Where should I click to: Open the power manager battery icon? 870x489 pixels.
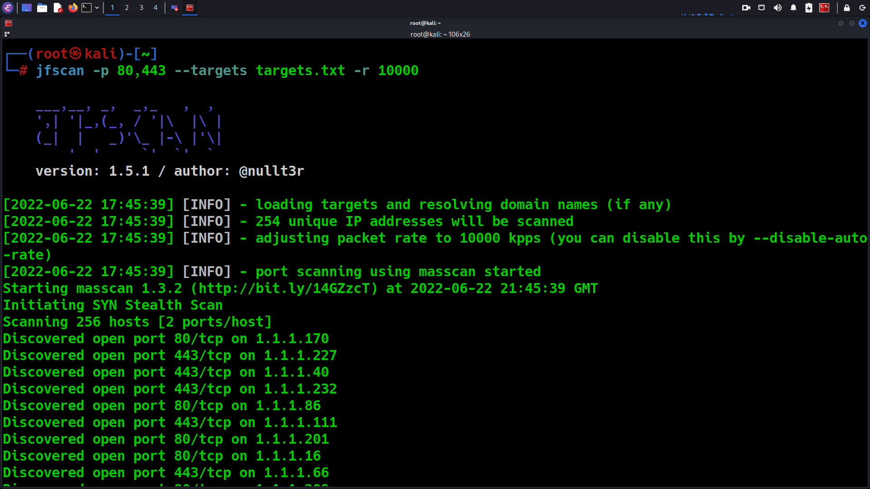tap(809, 8)
